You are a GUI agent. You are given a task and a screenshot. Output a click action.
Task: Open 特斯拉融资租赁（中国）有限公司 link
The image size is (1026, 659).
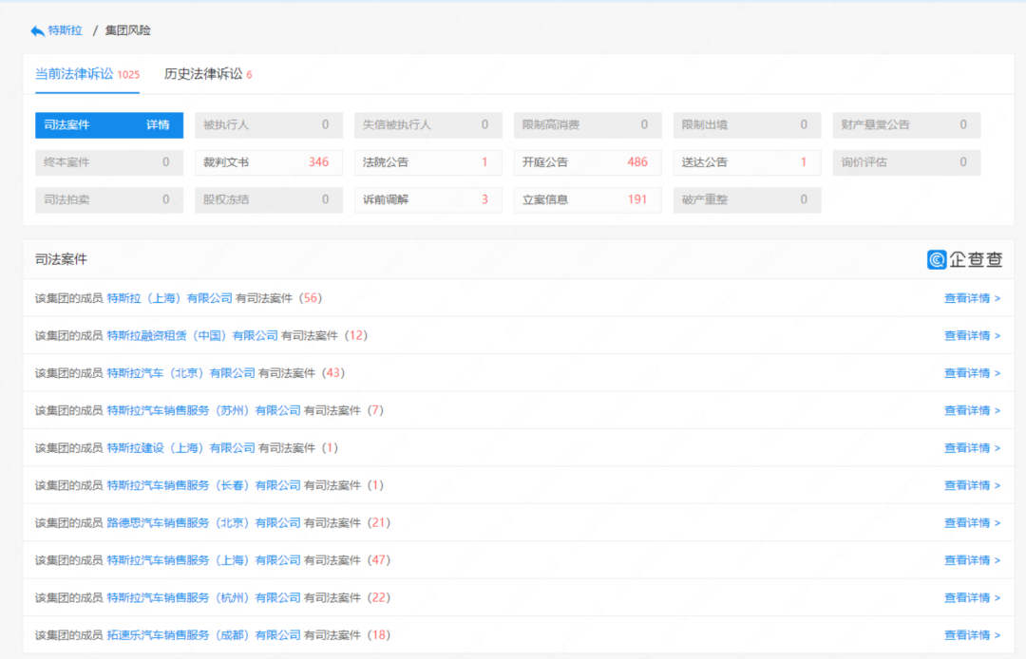pyautogui.click(x=192, y=335)
